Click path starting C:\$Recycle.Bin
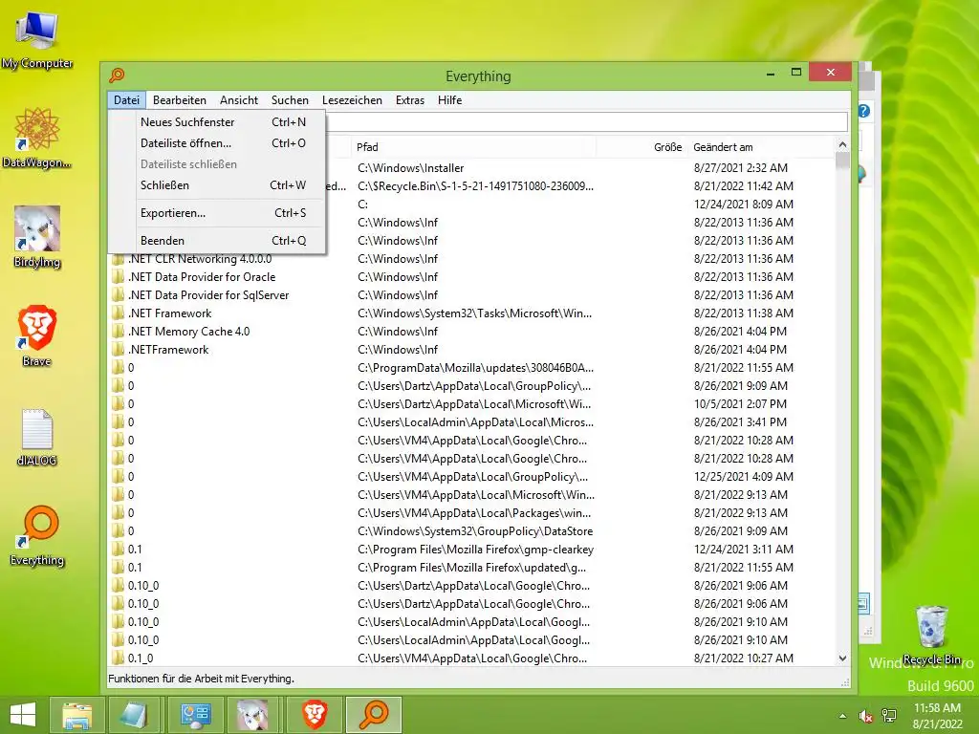979x734 pixels. (x=476, y=186)
